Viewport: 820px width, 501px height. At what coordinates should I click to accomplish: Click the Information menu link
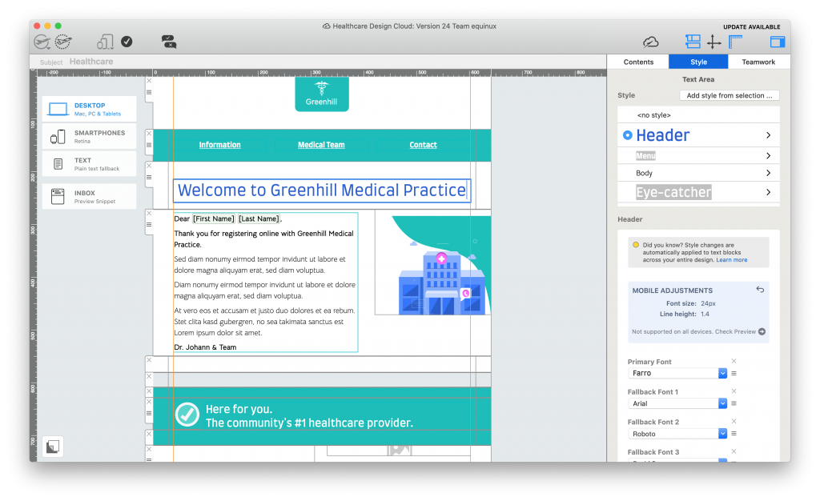[219, 145]
